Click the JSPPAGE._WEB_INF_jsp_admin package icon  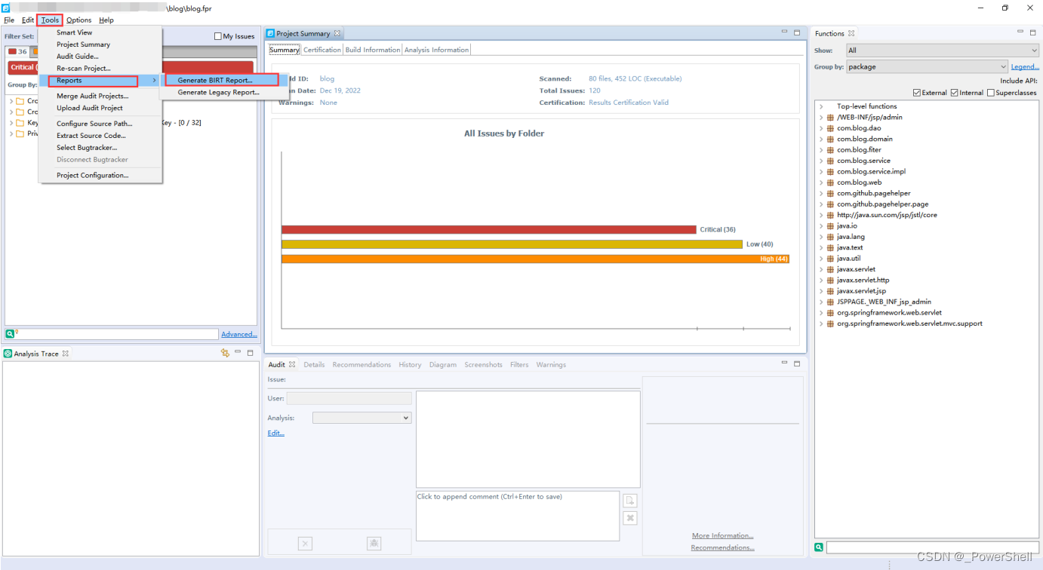pyautogui.click(x=830, y=302)
